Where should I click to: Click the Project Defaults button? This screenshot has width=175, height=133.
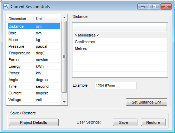(34, 122)
